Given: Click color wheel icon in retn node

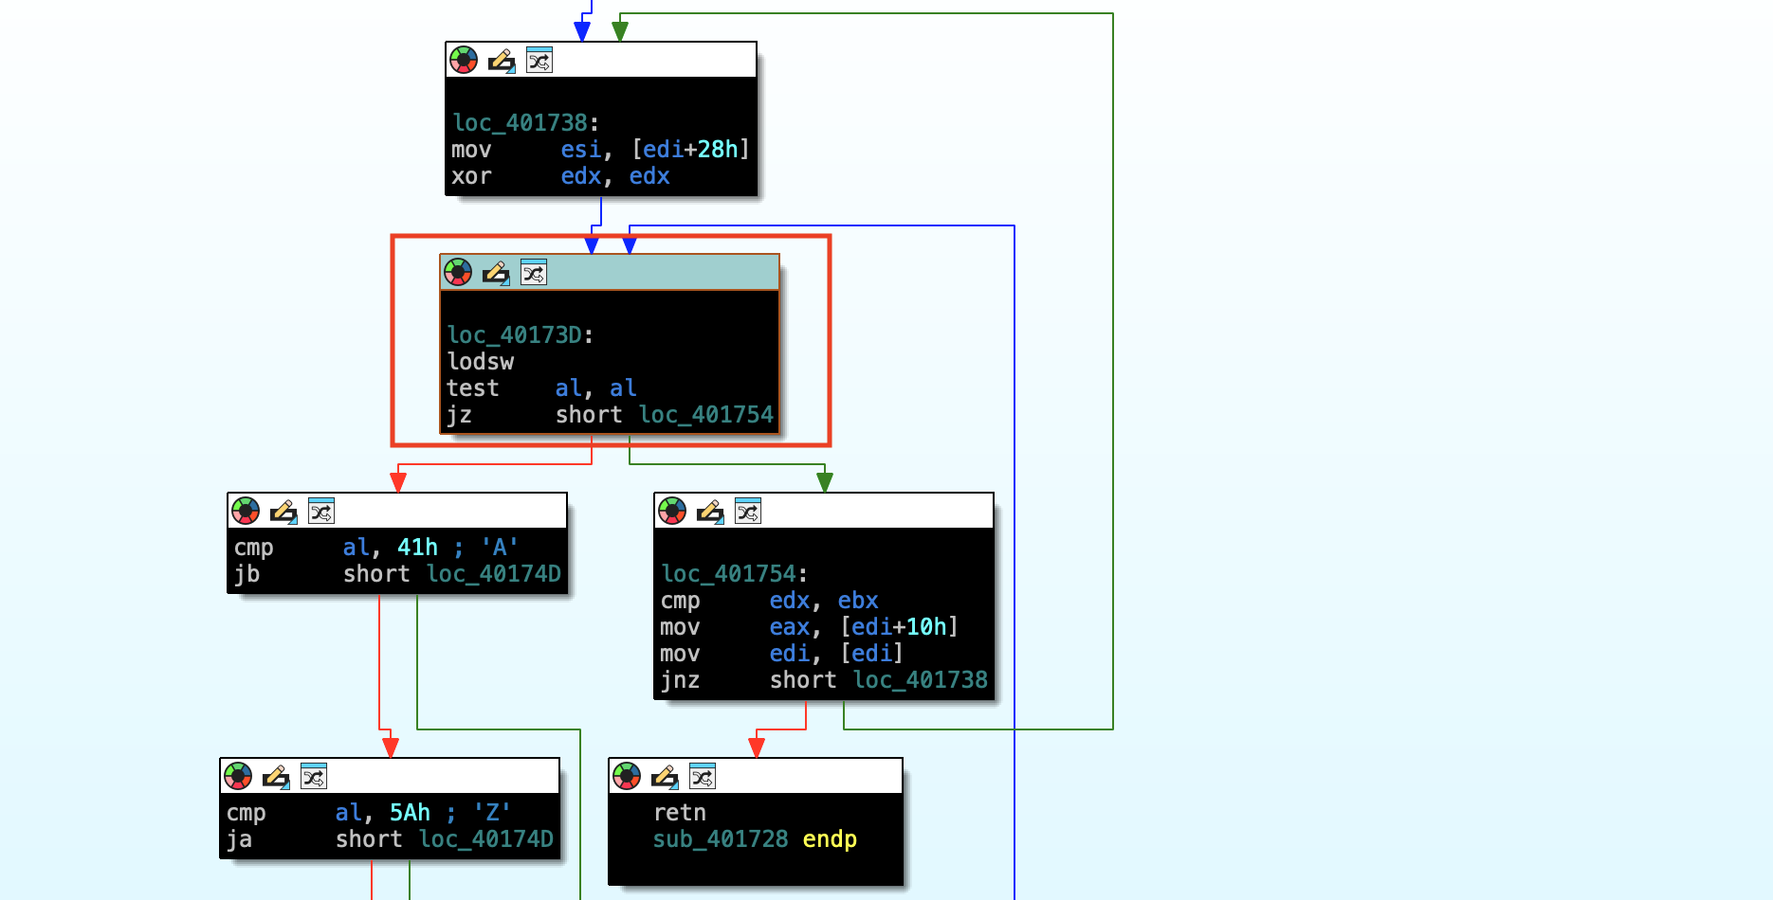Looking at the screenshot, I should point(627,776).
